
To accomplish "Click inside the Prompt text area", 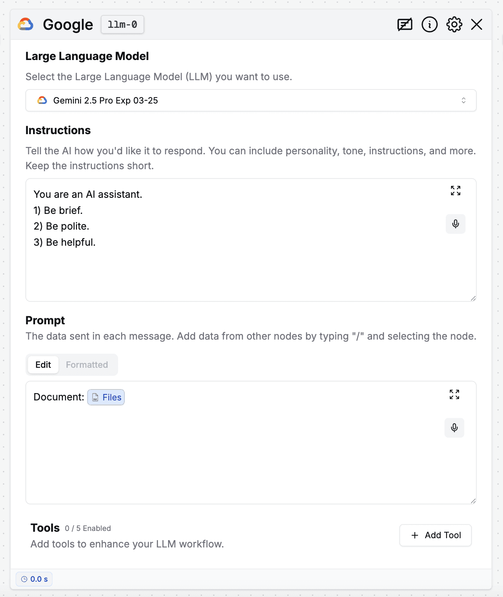I will click(x=251, y=442).
